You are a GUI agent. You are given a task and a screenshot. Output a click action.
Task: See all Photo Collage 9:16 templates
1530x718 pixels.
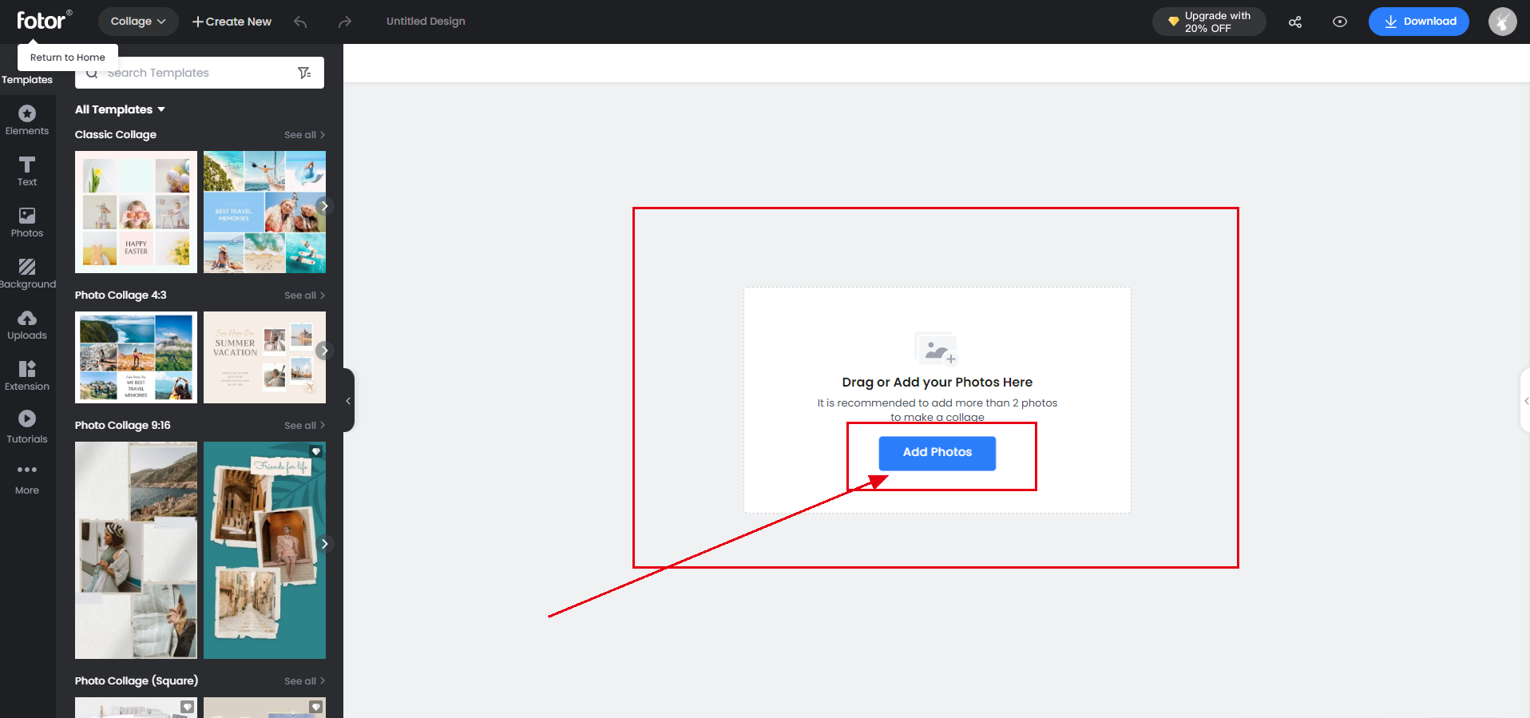click(304, 426)
